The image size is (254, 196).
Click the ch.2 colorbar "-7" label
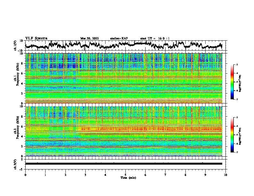pos(237,152)
